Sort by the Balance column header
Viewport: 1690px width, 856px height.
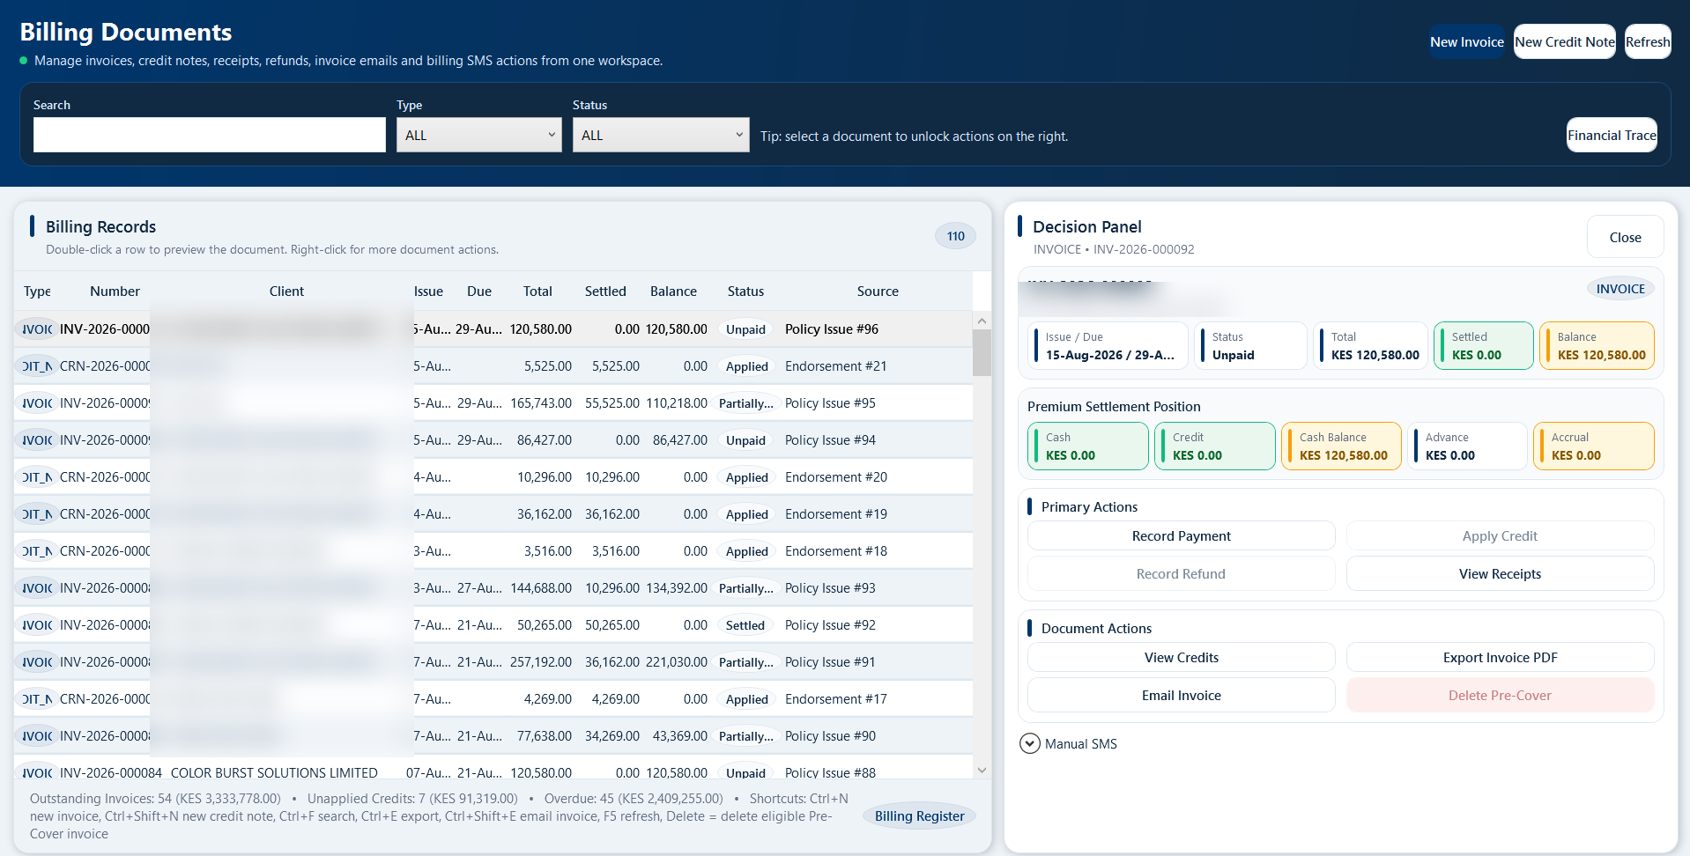tap(673, 291)
